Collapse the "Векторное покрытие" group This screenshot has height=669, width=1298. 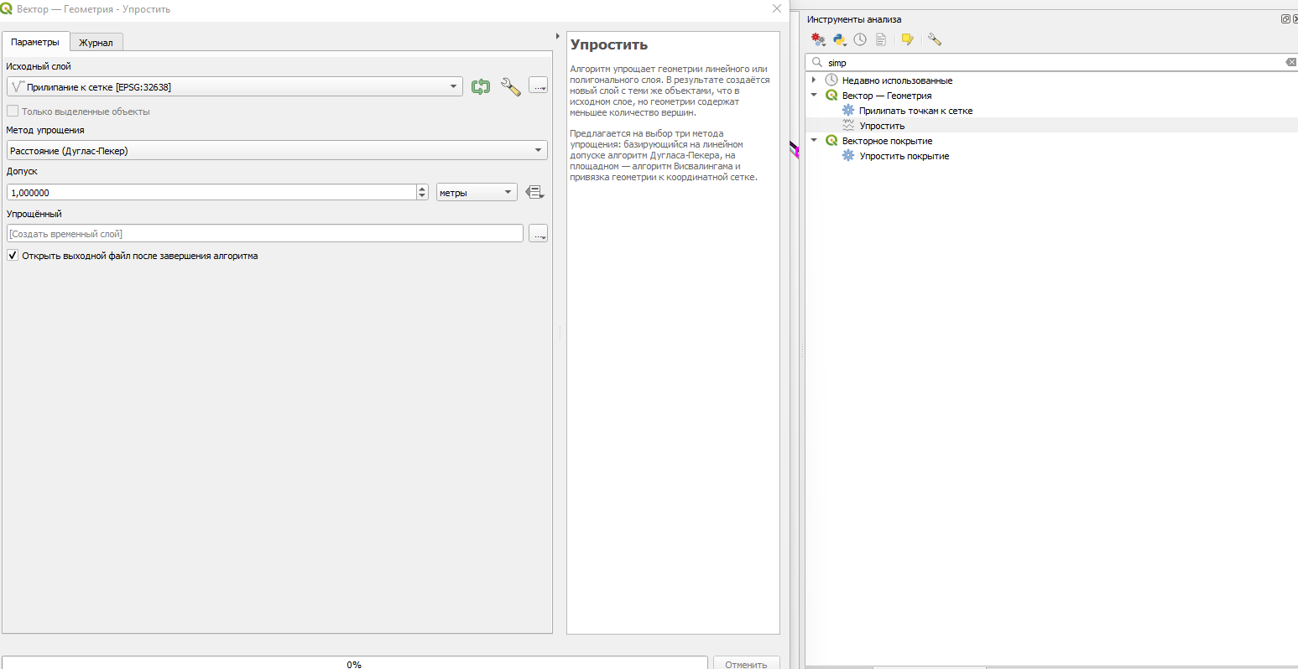tap(814, 141)
